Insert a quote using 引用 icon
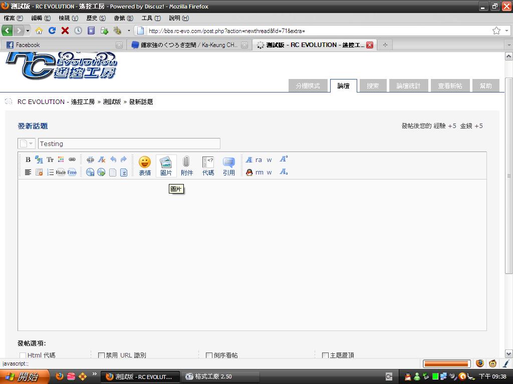Screen dimensions: 513x384 (x=229, y=166)
